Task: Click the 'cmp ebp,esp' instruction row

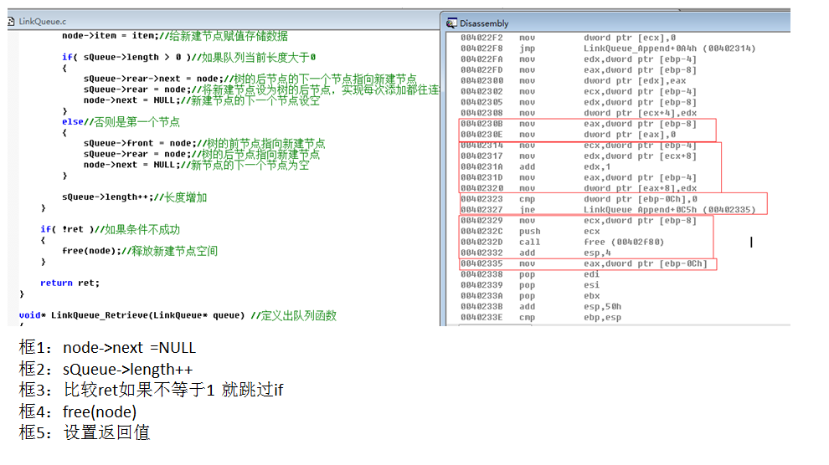Action: point(541,317)
